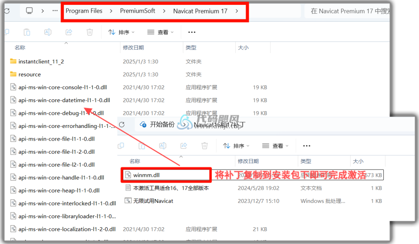Click refresh icon in Navicat Premium 17 window
Screen dimensions: 419x244
7,11
